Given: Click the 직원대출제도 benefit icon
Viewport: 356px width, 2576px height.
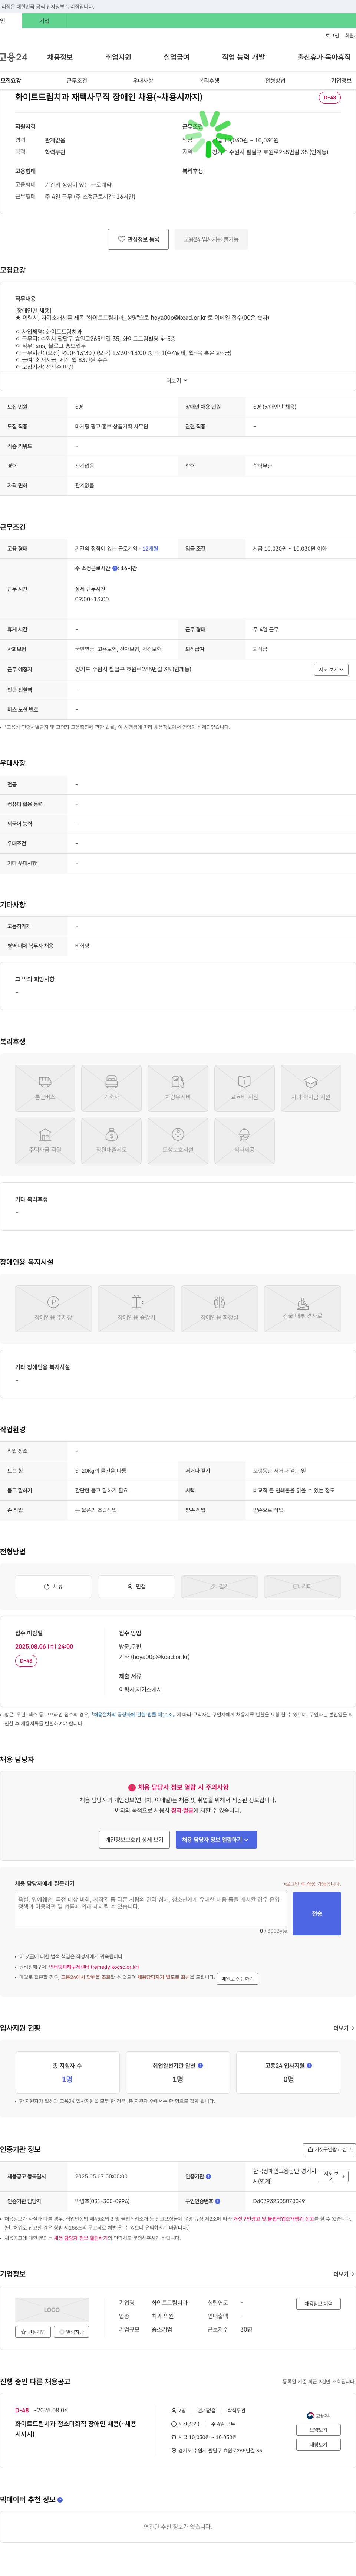Looking at the screenshot, I should (x=111, y=1141).
